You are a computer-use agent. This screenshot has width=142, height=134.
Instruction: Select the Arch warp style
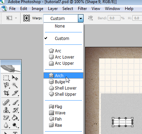click(63, 75)
